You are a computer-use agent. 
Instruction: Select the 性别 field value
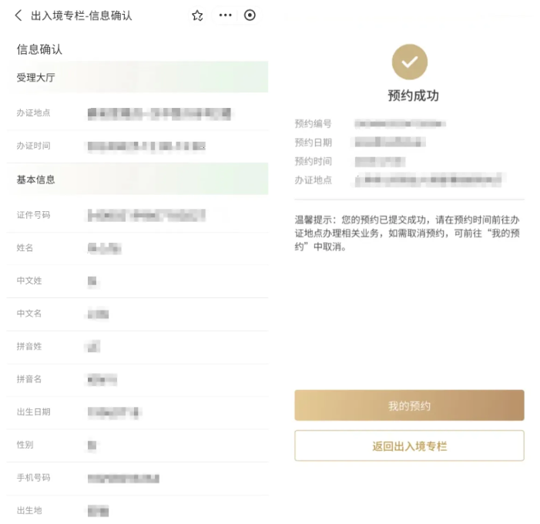click(92, 445)
